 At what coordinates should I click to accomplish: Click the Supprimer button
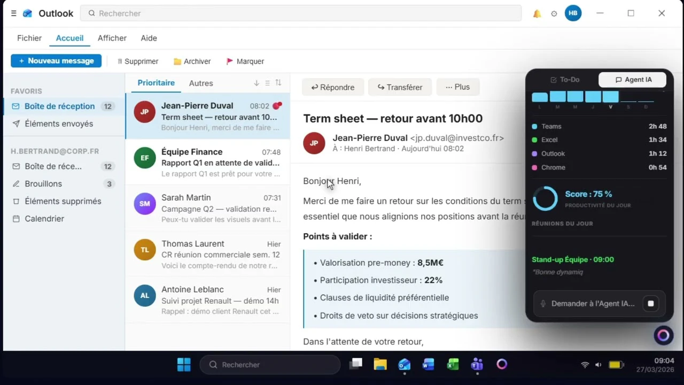coord(138,61)
